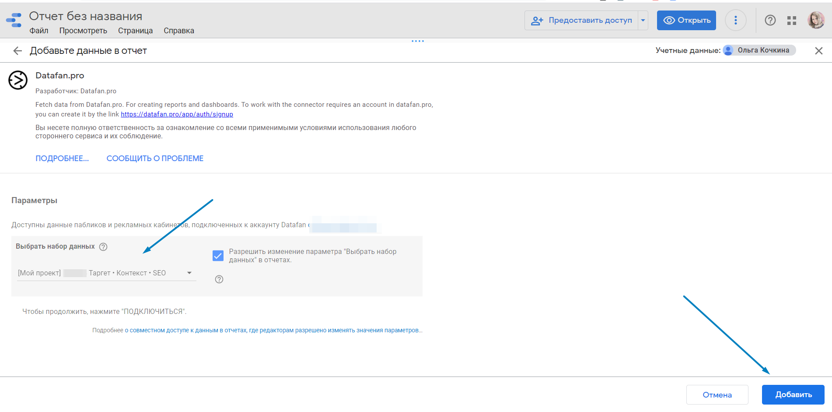Close the add data panel with X
The width and height of the screenshot is (832, 412).
coord(818,51)
